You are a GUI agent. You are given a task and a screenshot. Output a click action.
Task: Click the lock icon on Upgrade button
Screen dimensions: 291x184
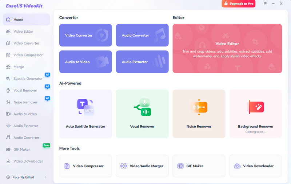[226, 4]
